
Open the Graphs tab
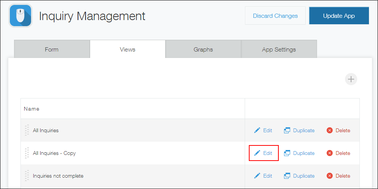(203, 49)
